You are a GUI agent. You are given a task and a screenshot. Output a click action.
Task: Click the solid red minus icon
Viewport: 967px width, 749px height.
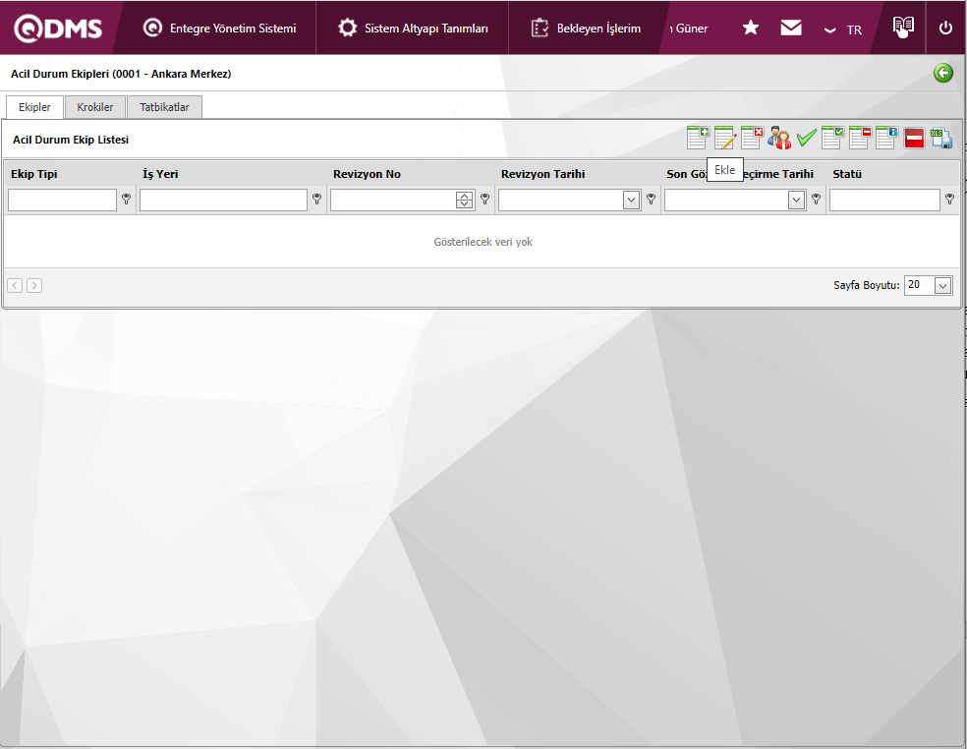pyautogui.click(x=914, y=138)
